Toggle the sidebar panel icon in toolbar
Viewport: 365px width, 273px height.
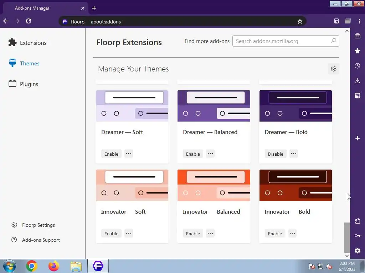click(336, 21)
